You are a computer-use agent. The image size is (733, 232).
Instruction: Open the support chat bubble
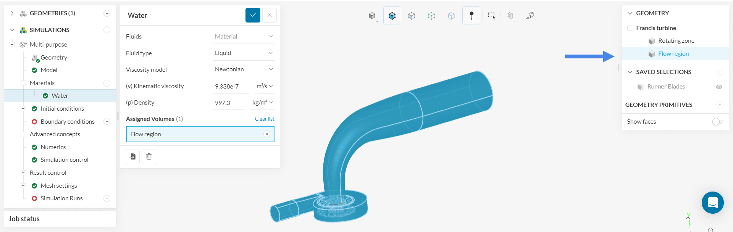712,202
